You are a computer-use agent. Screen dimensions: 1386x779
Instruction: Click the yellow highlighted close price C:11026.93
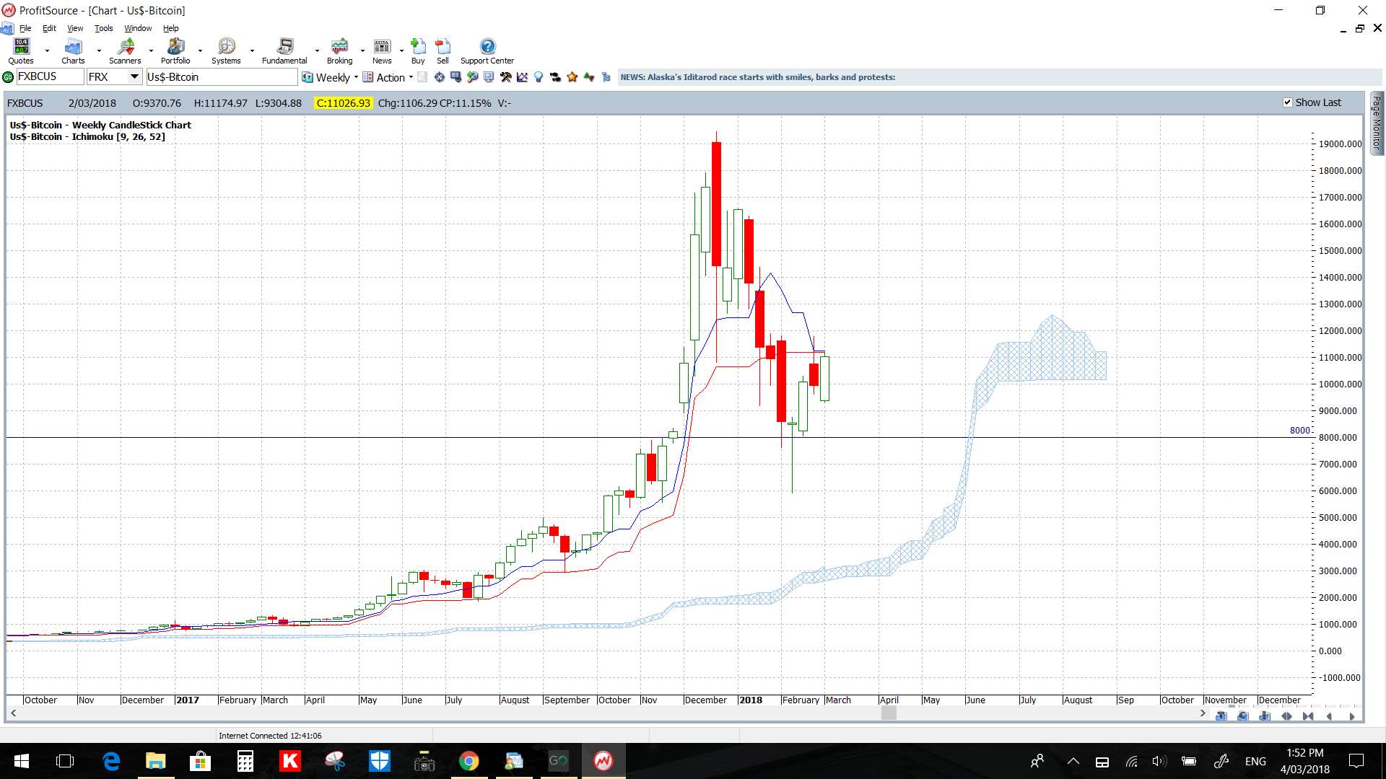pos(344,103)
